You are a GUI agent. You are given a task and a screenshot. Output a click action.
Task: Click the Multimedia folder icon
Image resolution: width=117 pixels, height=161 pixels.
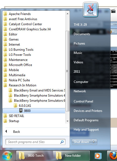tap(5, 75)
